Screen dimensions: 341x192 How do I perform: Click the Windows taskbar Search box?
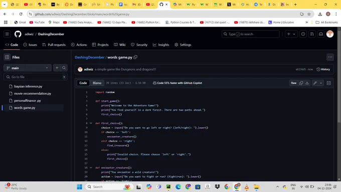[x=109, y=187]
